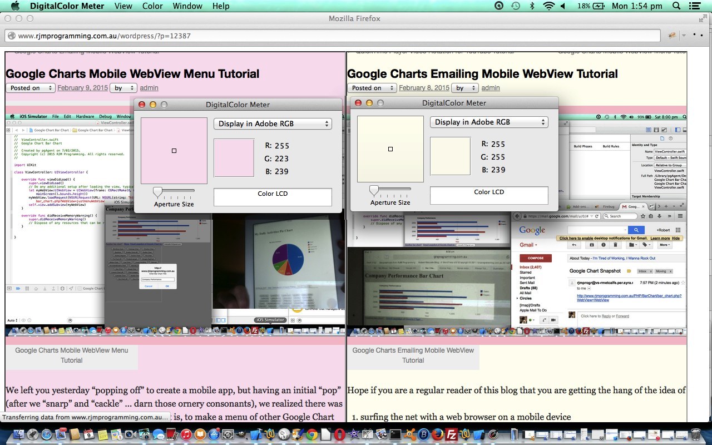Viewport: 712px width, 445px height.
Task: Open the Help menu
Action: click(x=221, y=6)
